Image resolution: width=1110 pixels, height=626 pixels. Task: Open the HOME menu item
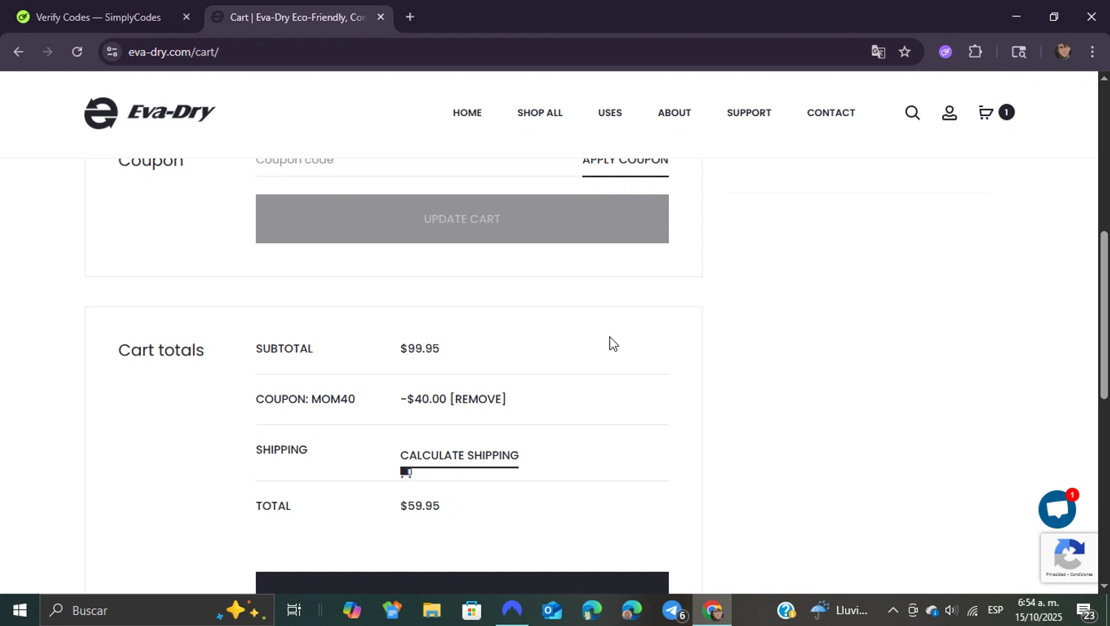point(467,113)
